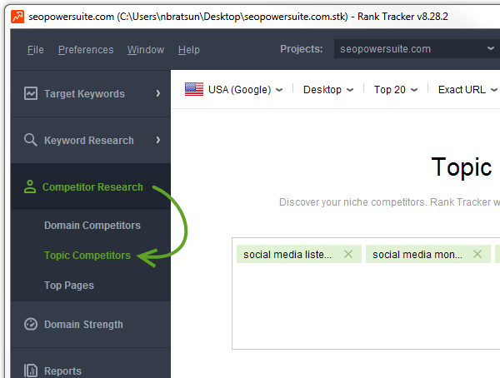Click inside the topic keywords input box
This screenshot has height=378, width=500.
366,306
